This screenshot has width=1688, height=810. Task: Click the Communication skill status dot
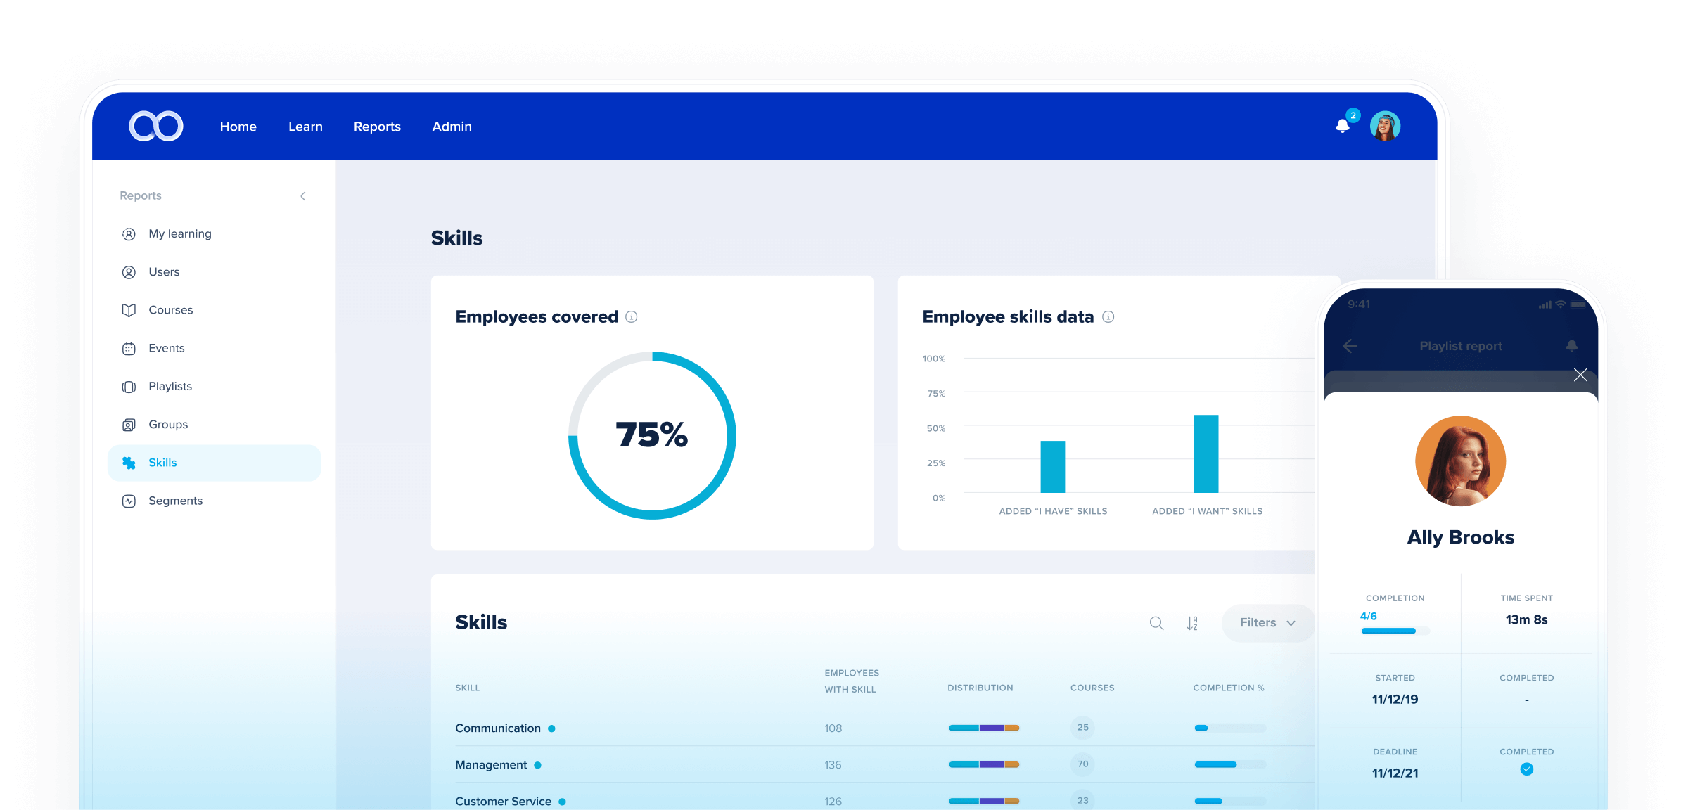click(551, 728)
